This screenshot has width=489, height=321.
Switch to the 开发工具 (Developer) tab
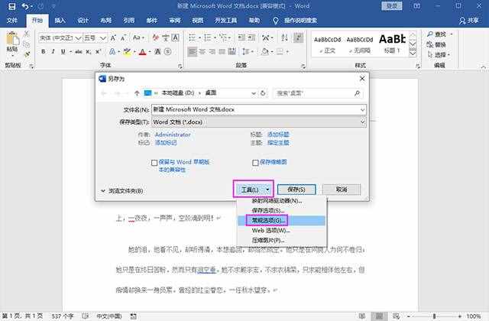tap(225, 21)
